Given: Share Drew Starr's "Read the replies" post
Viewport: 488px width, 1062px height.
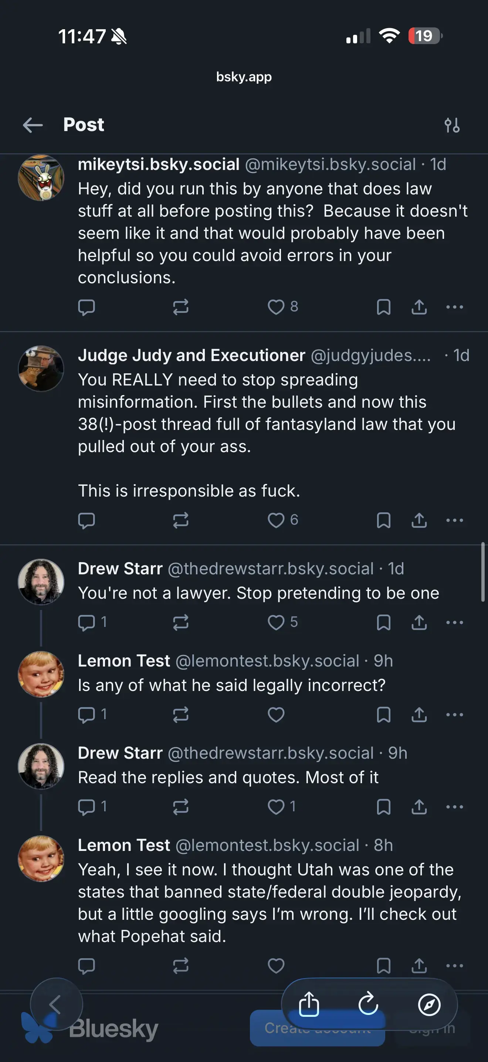Looking at the screenshot, I should tap(419, 807).
